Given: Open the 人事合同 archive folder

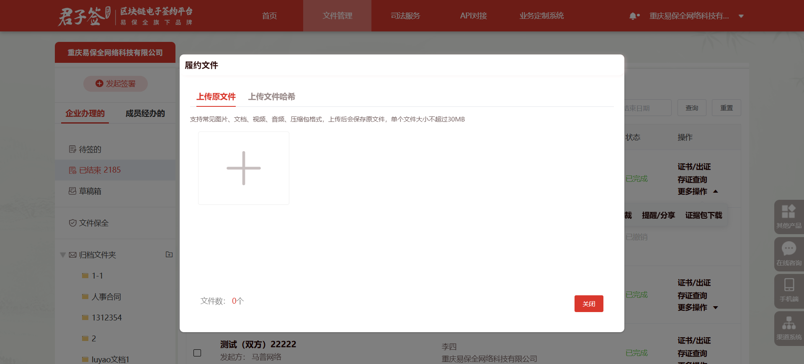Looking at the screenshot, I should tap(106, 297).
